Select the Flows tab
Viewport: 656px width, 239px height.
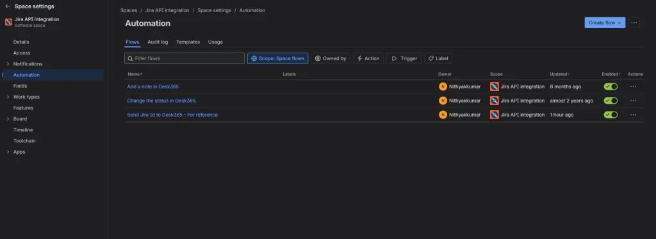[132, 42]
